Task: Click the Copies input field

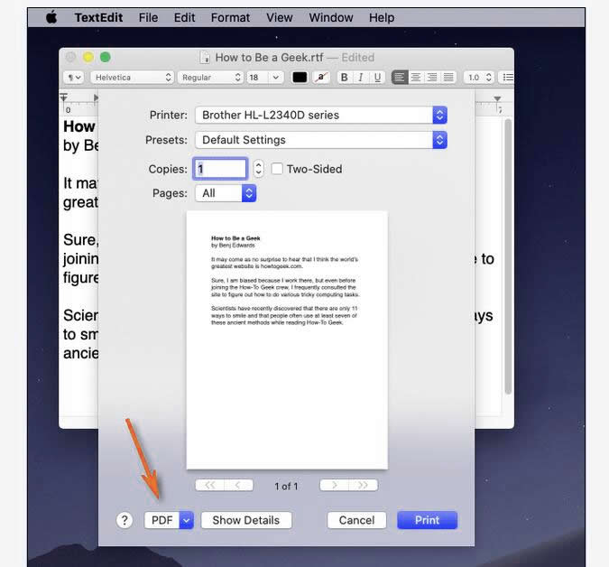Action: point(220,169)
